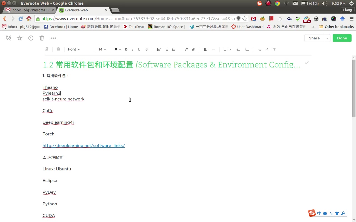Viewport: 356px width, 222px height.
Task: Toggle italic formatting
Action: (x=133, y=49)
